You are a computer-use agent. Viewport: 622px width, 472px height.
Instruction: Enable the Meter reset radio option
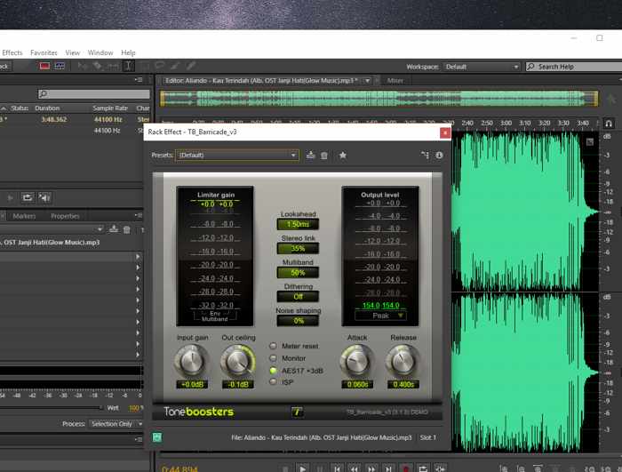click(x=273, y=346)
